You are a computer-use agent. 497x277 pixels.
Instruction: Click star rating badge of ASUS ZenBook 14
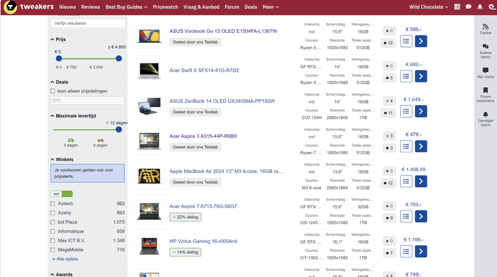389,101
